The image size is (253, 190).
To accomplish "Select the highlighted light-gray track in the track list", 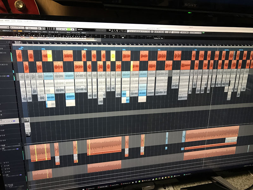I will tap(9, 121).
